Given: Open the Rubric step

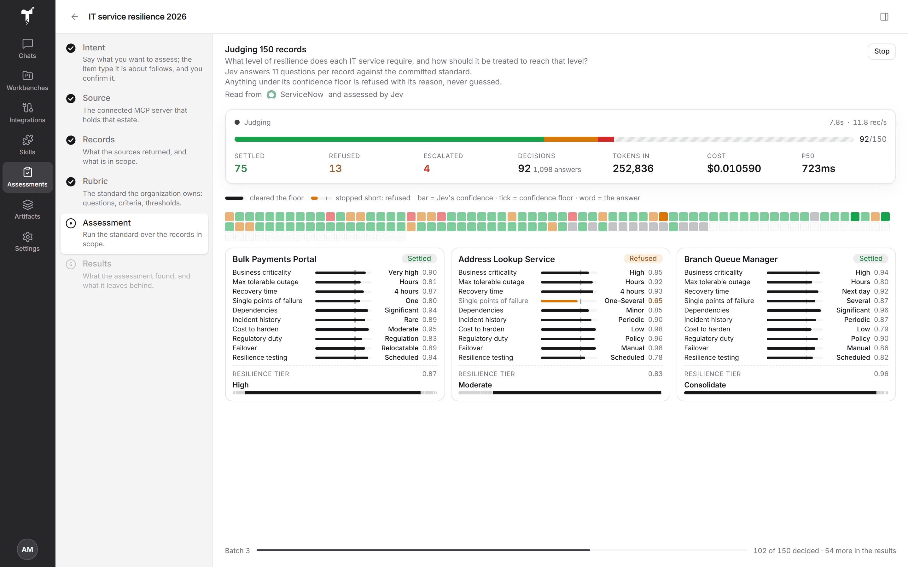Looking at the screenshot, I should pos(134,192).
